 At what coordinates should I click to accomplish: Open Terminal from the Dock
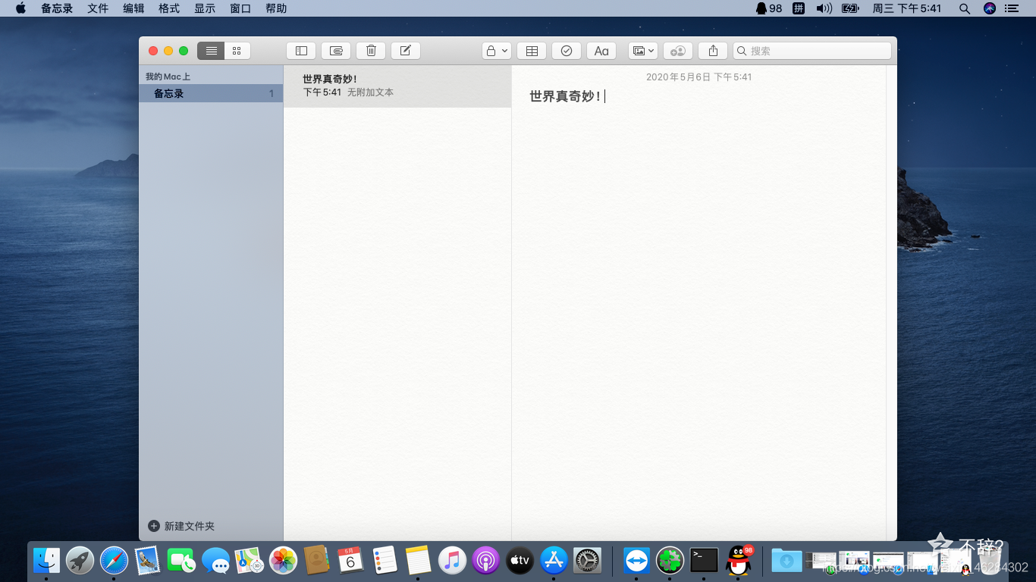pyautogui.click(x=704, y=561)
